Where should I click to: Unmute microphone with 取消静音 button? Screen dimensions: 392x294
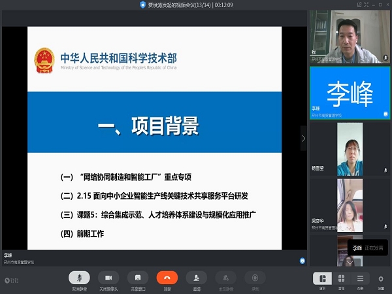pos(79,278)
